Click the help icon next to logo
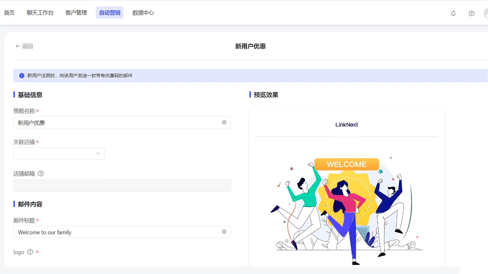 pos(30,252)
